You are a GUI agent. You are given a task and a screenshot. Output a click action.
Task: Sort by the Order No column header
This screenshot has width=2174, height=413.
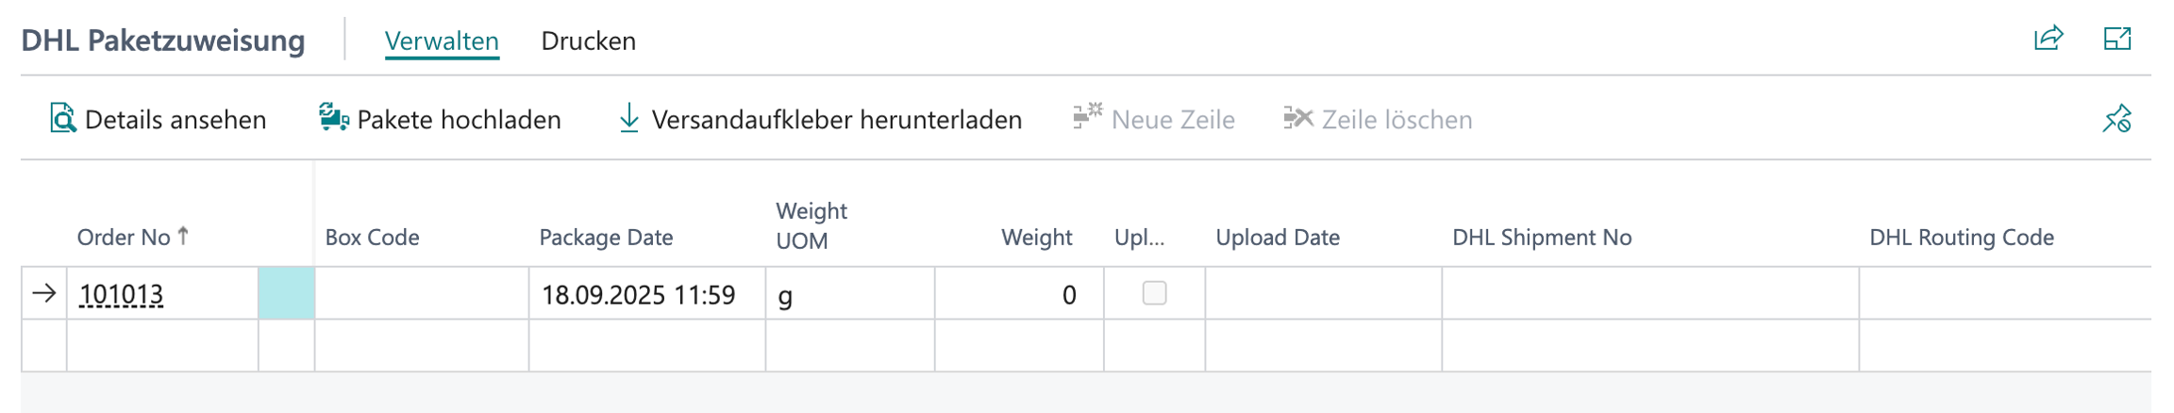pyautogui.click(x=124, y=238)
